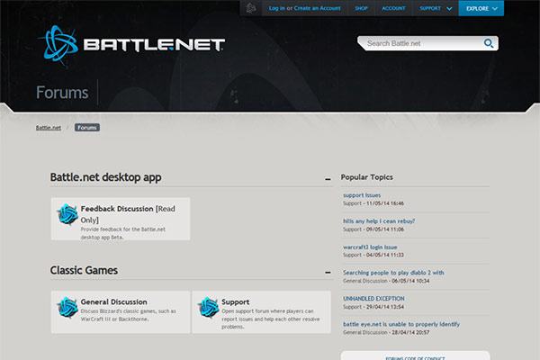Go to Battle.net breadcrumb link
This screenshot has width=540, height=360.
[49, 128]
